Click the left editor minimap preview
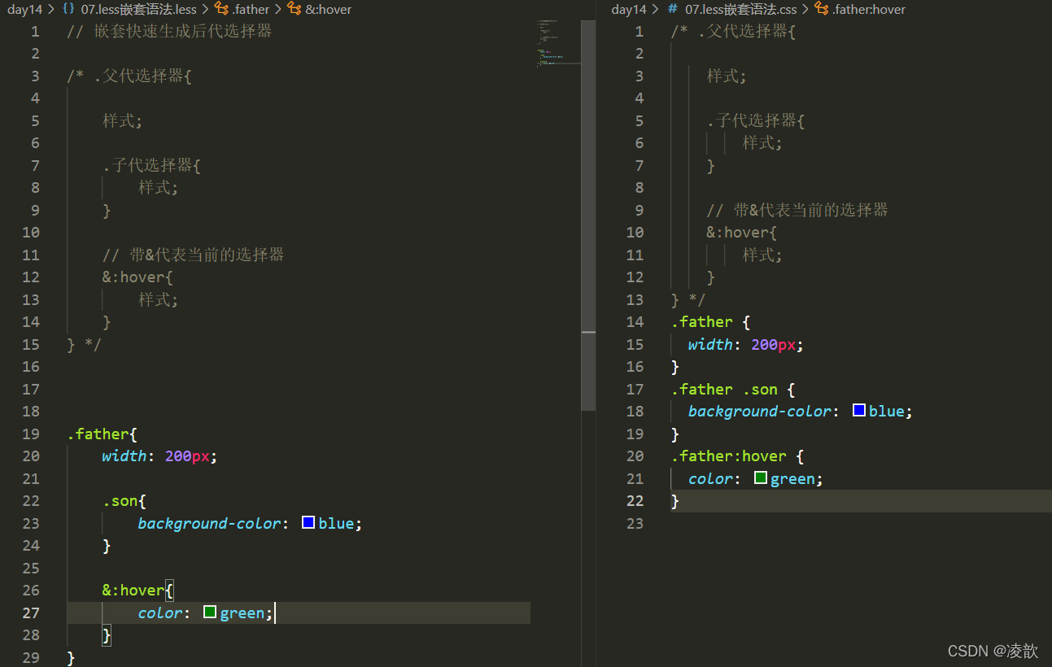The image size is (1052, 667). 558,42
